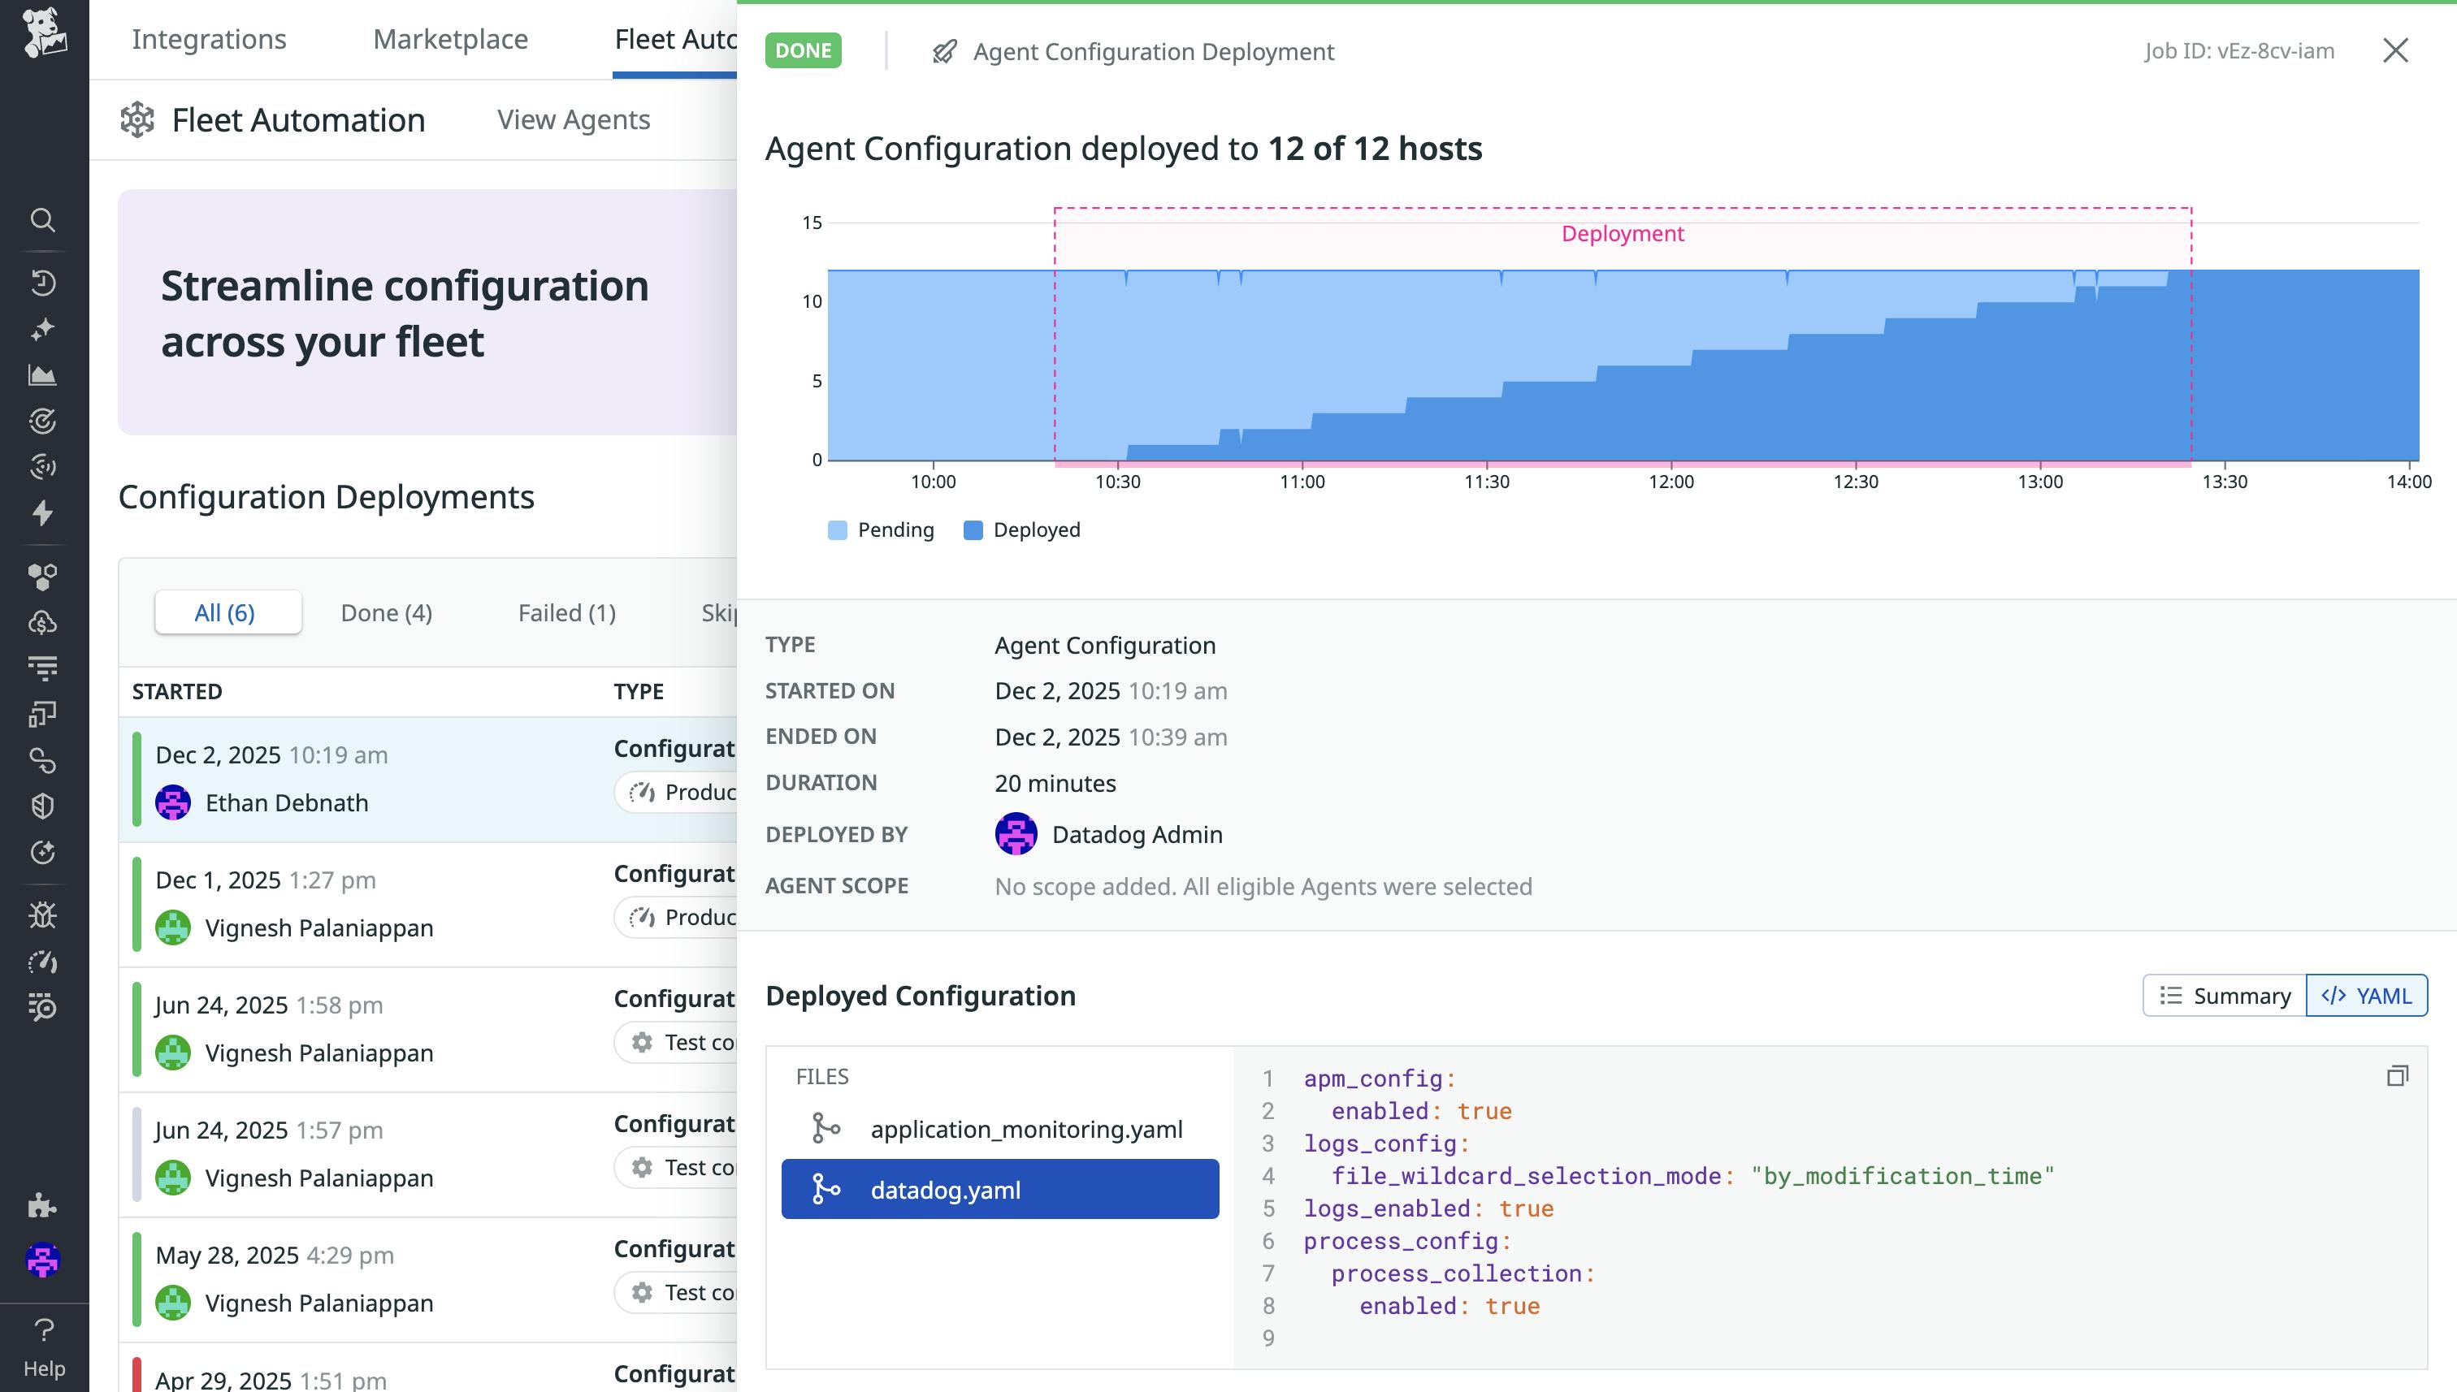This screenshot has width=2457, height=1392.
Task: Click your user avatar at sidebar bottom
Action: 43,1261
